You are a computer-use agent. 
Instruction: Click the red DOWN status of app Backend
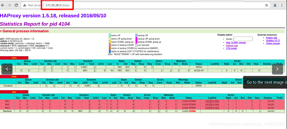192,111
